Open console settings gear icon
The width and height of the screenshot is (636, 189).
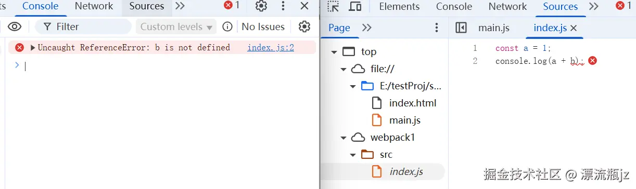(304, 26)
